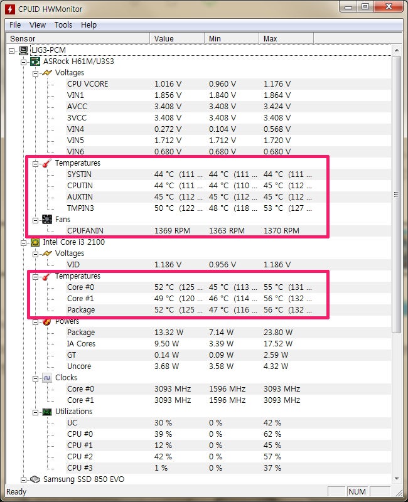408x502 pixels.
Task: Click the Powers flame icon
Action: coord(46,321)
